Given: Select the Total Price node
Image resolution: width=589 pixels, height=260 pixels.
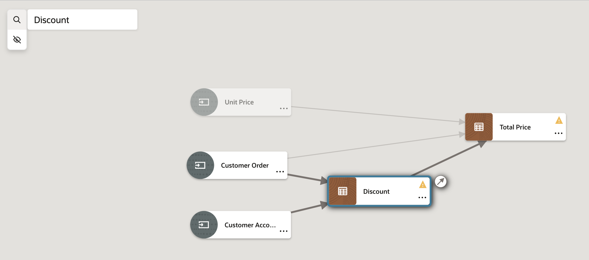Looking at the screenshot, I should [515, 127].
